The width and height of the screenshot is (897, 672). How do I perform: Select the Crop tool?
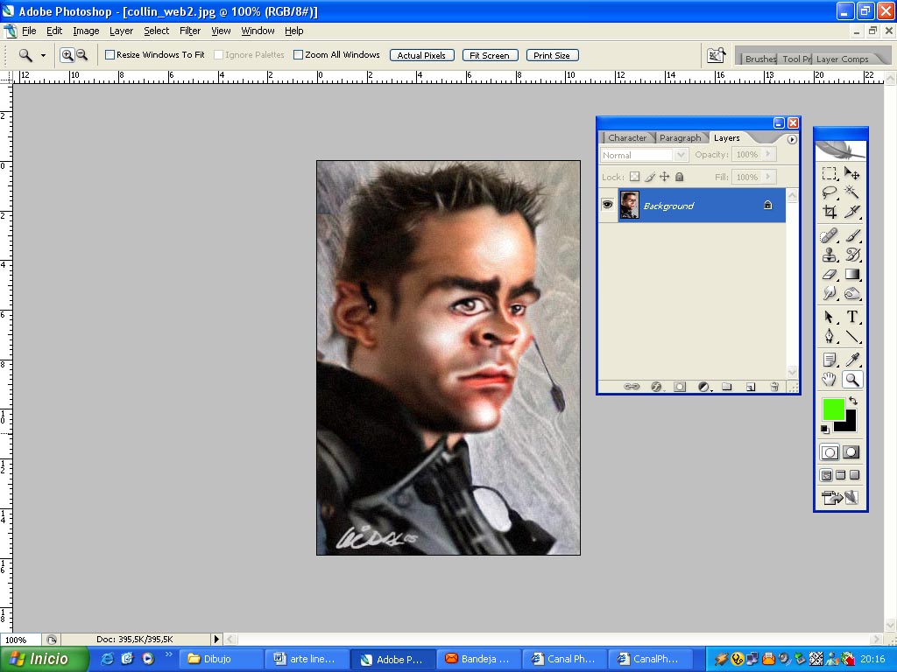click(830, 212)
